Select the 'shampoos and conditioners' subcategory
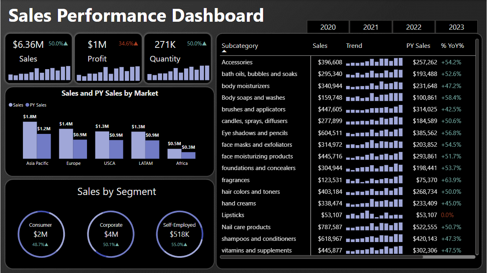This screenshot has height=273, width=487. 259,239
